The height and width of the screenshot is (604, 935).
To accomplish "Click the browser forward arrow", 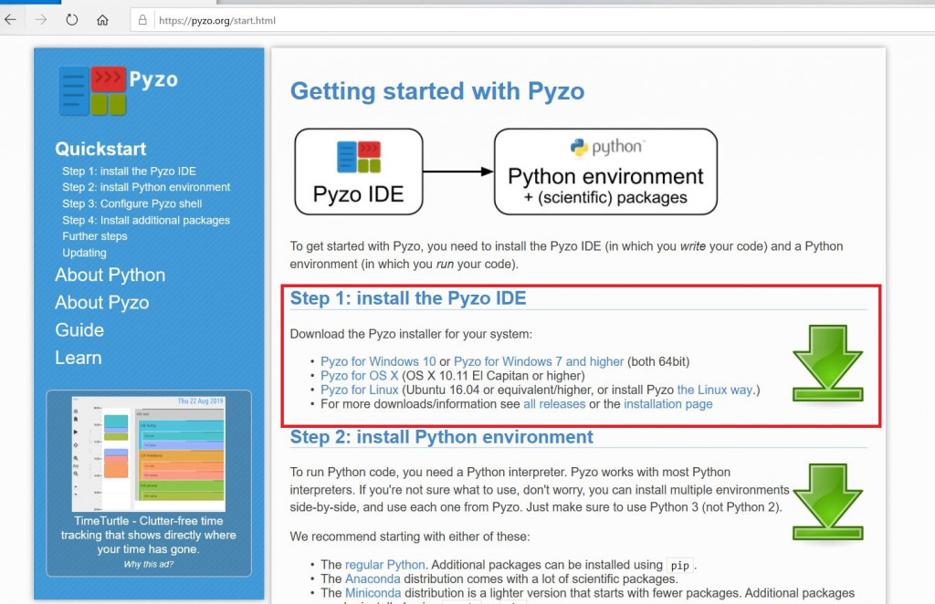I will point(40,20).
